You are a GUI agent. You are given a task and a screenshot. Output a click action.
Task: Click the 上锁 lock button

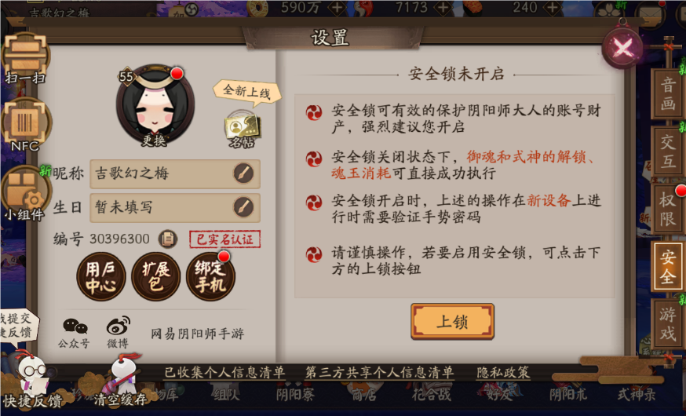point(452,322)
